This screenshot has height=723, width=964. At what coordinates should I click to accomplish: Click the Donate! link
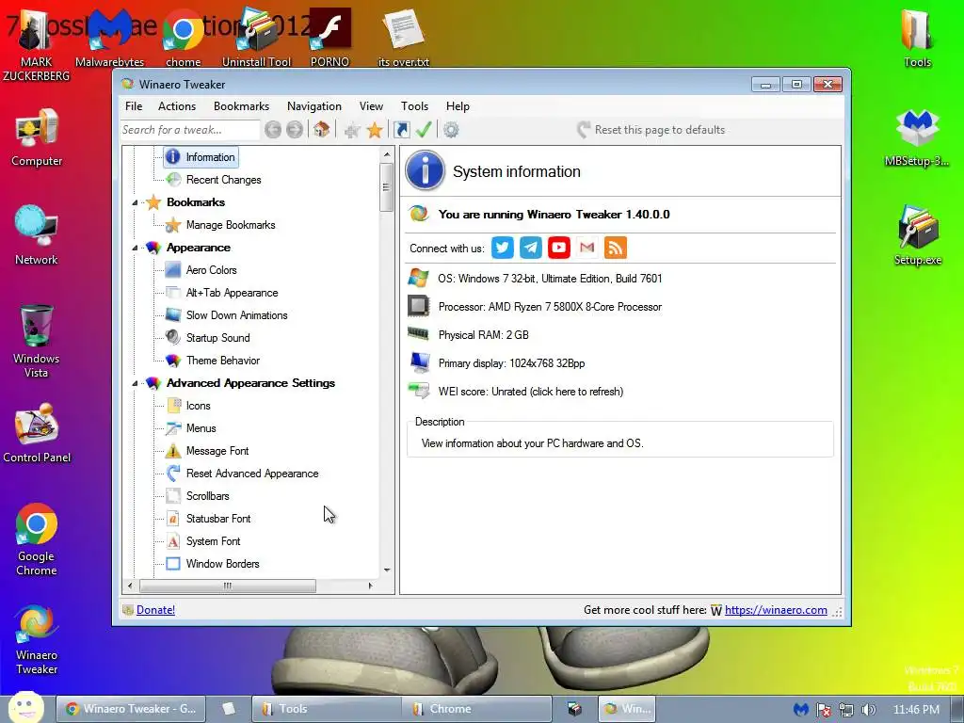click(x=155, y=610)
